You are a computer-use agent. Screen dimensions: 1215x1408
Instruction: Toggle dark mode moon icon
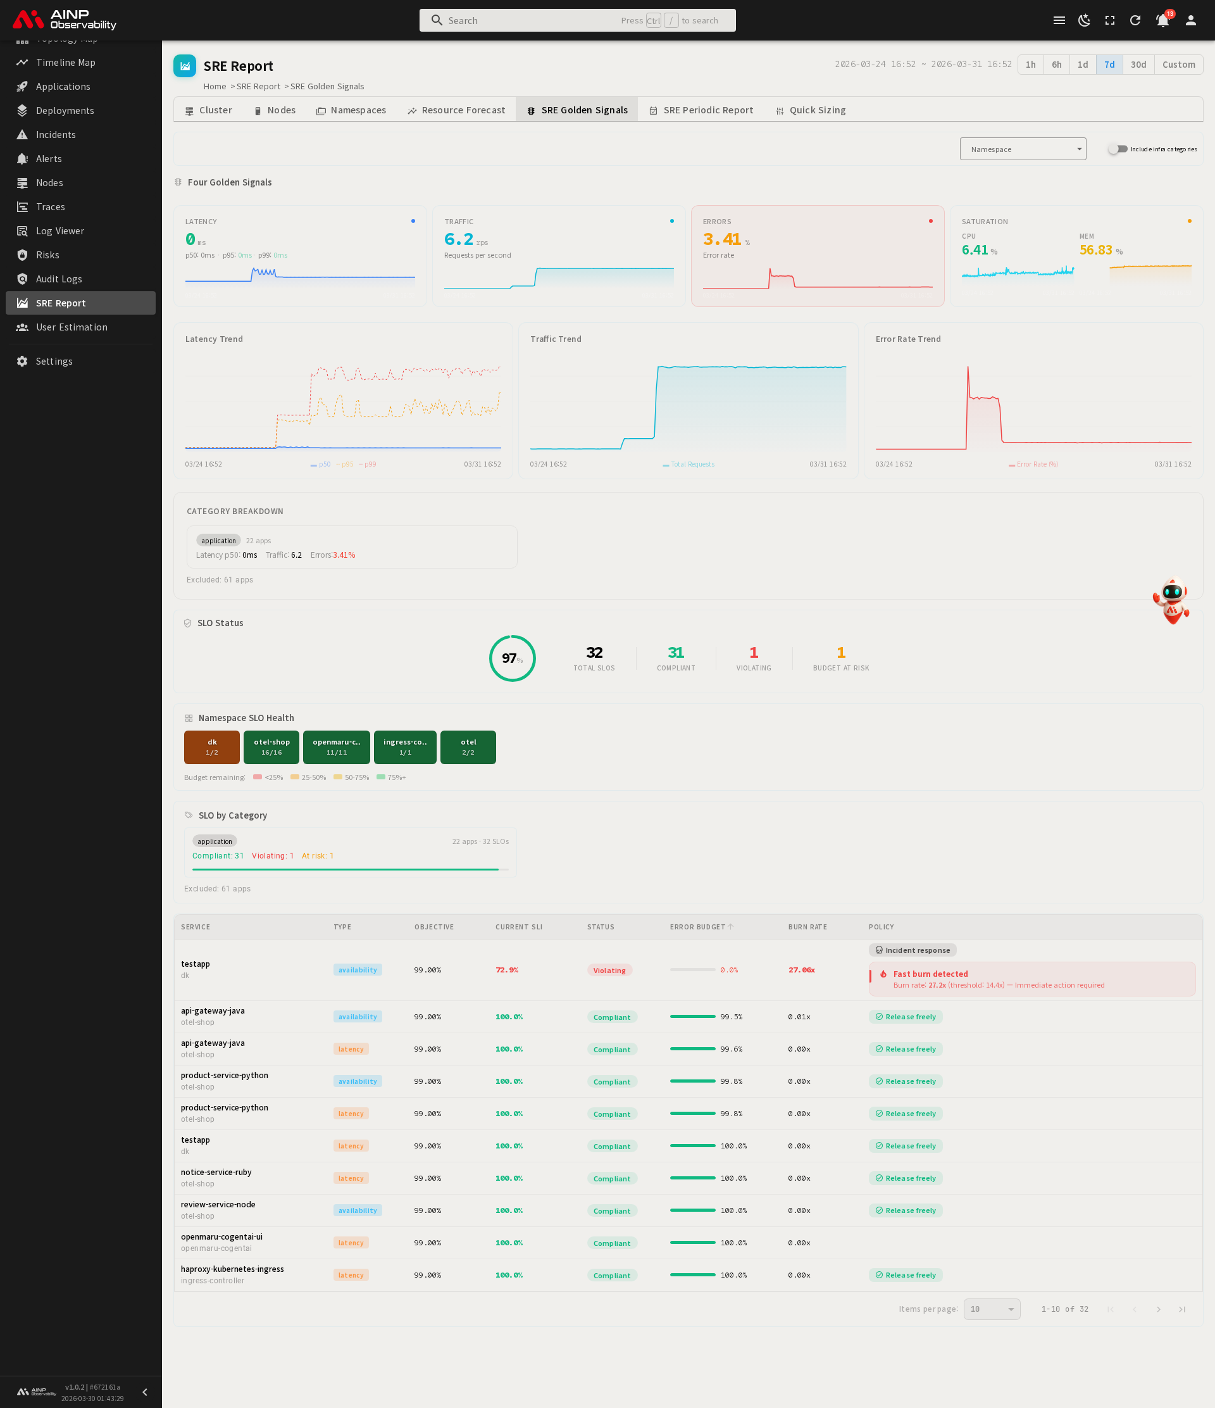(1084, 20)
